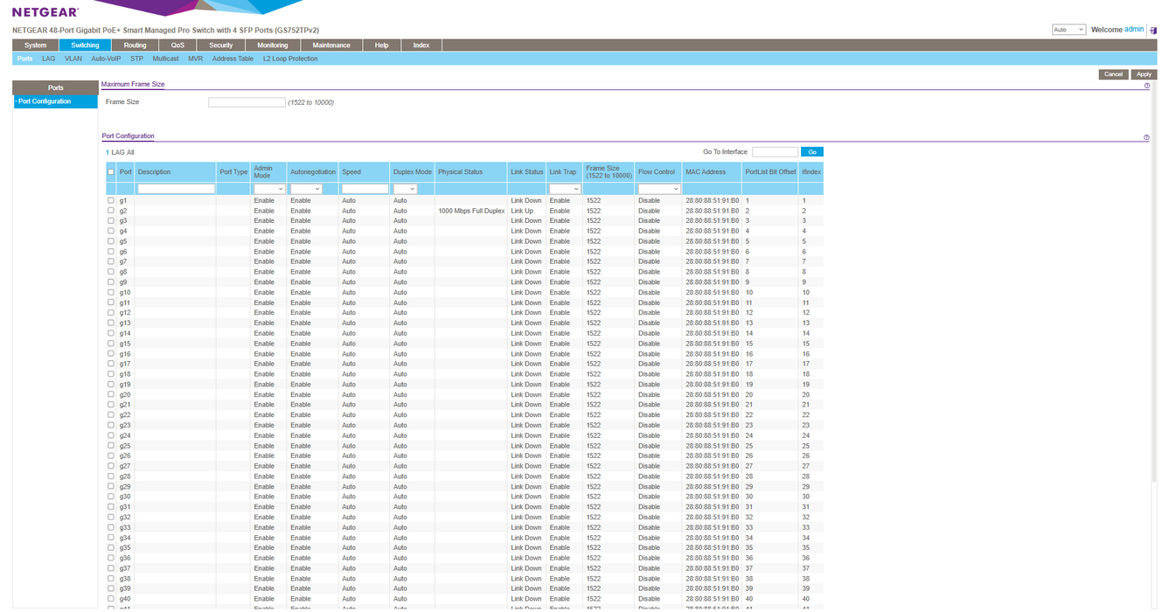Image resolution: width=1169 pixels, height=612 pixels.
Task: Click the NETGEAR logo
Action: 45,12
